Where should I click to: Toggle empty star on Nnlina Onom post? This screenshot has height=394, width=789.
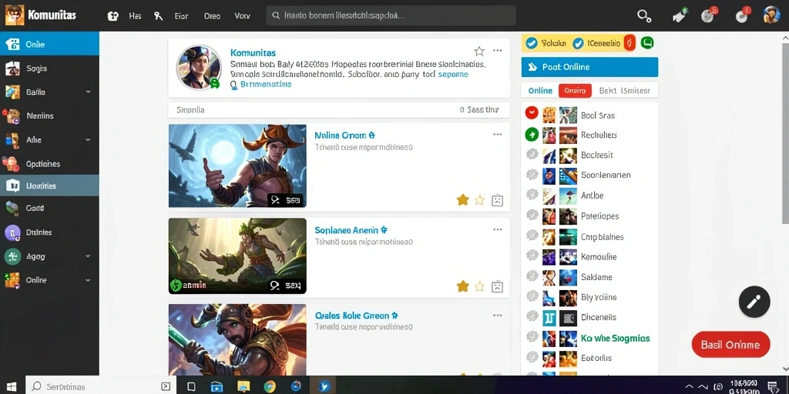[479, 200]
